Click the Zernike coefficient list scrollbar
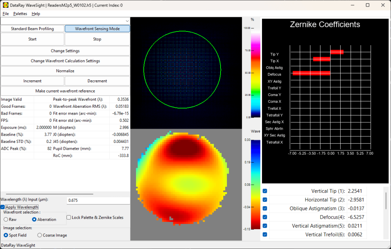 tap(386, 201)
